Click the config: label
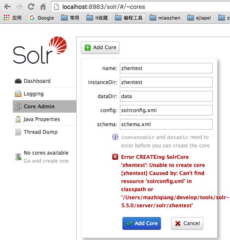 point(109,110)
